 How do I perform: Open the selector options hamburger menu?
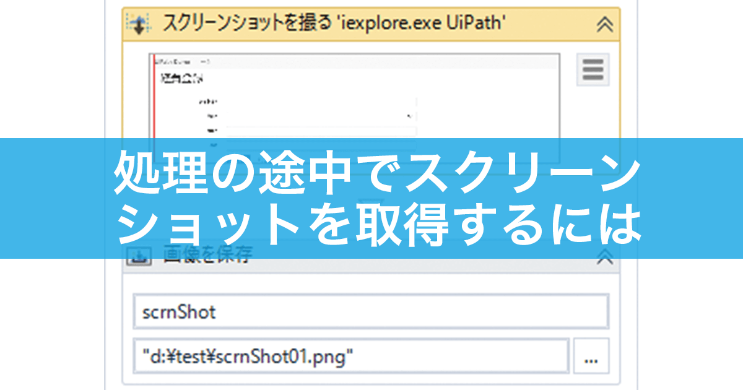[x=593, y=69]
